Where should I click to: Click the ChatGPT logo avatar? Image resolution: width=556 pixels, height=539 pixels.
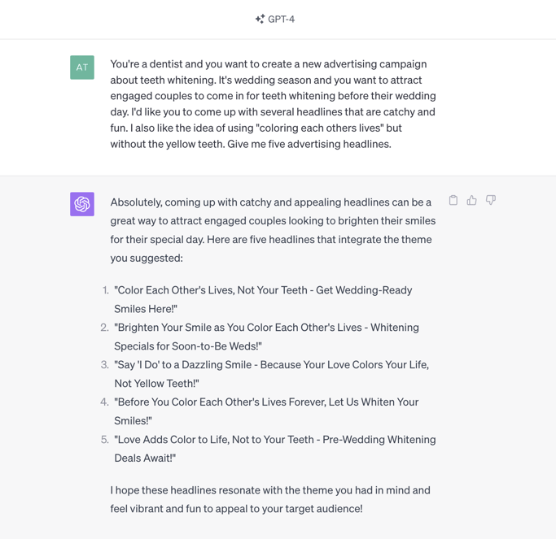[x=82, y=204]
